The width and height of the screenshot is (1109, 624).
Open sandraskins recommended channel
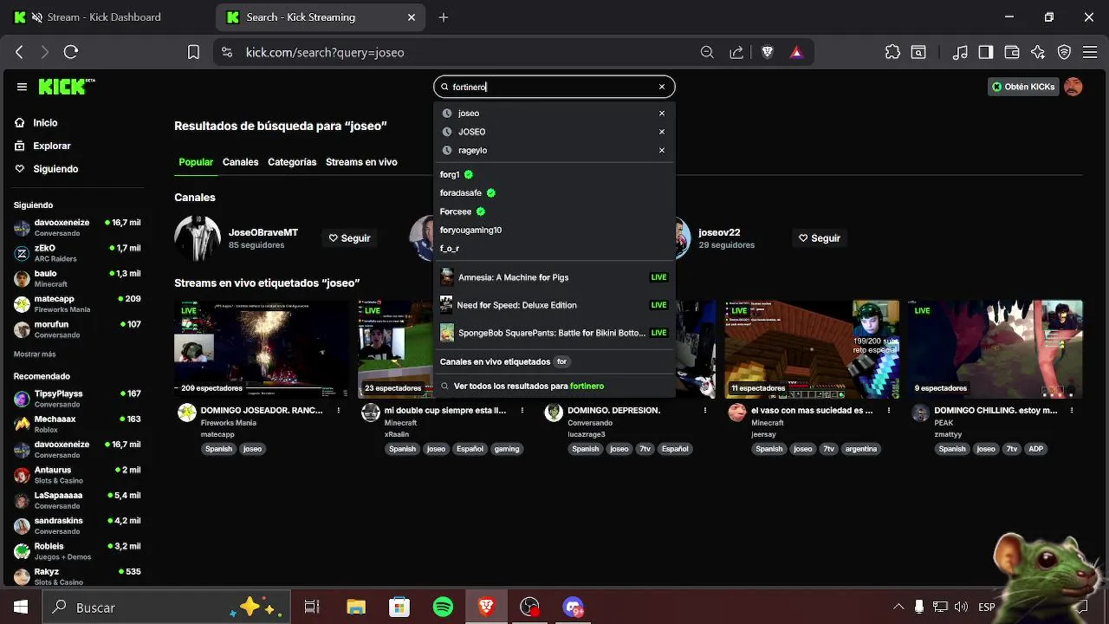[77, 525]
